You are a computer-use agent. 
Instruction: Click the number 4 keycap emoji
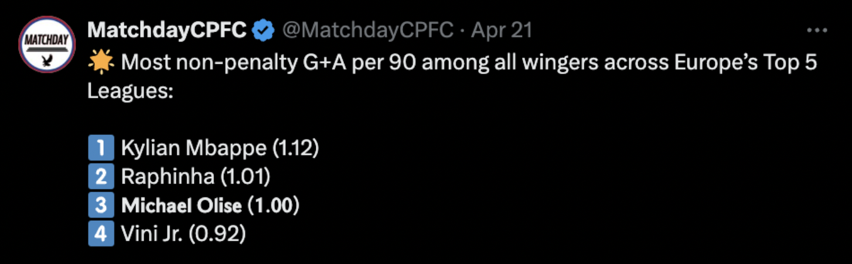(100, 234)
